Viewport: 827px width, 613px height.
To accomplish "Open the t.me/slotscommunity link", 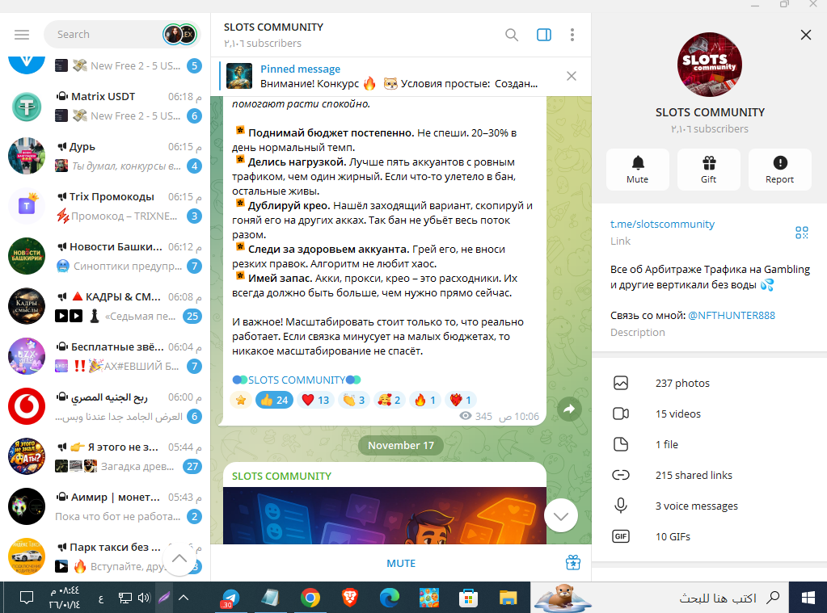I will pyautogui.click(x=662, y=224).
